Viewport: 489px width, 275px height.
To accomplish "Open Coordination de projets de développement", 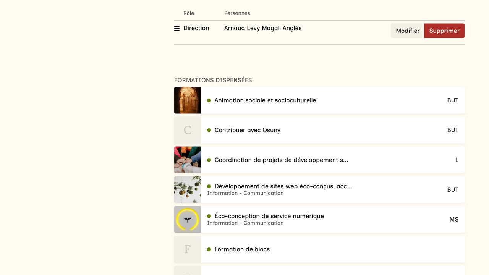I will [281, 160].
